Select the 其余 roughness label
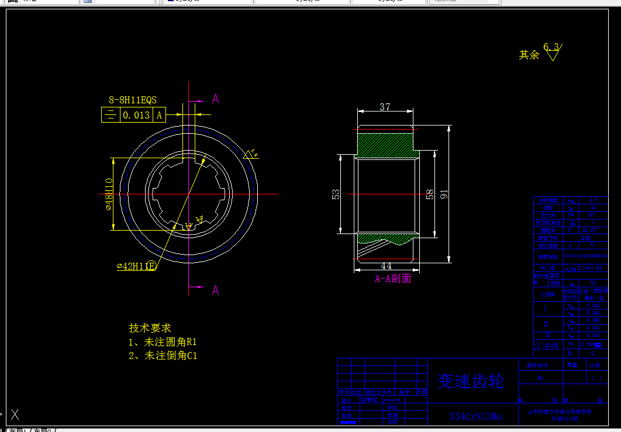This screenshot has height=432, width=621. coord(529,54)
